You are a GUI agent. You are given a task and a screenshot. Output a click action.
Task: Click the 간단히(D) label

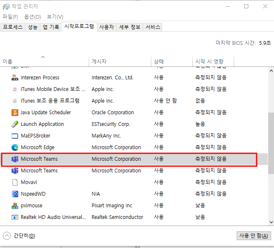[24, 236]
